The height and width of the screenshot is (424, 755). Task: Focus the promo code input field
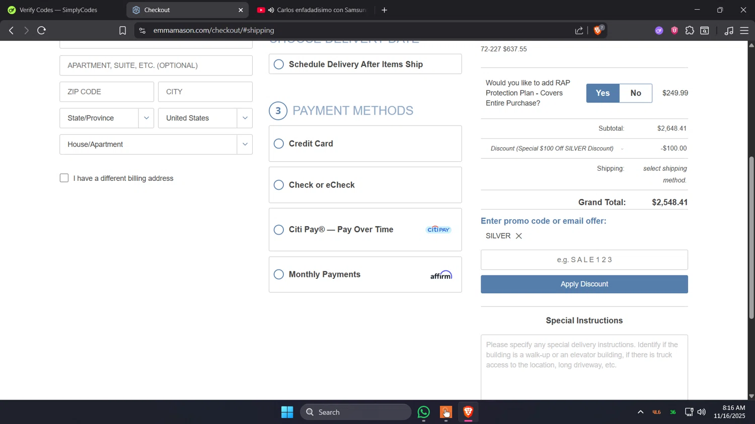[584, 260]
